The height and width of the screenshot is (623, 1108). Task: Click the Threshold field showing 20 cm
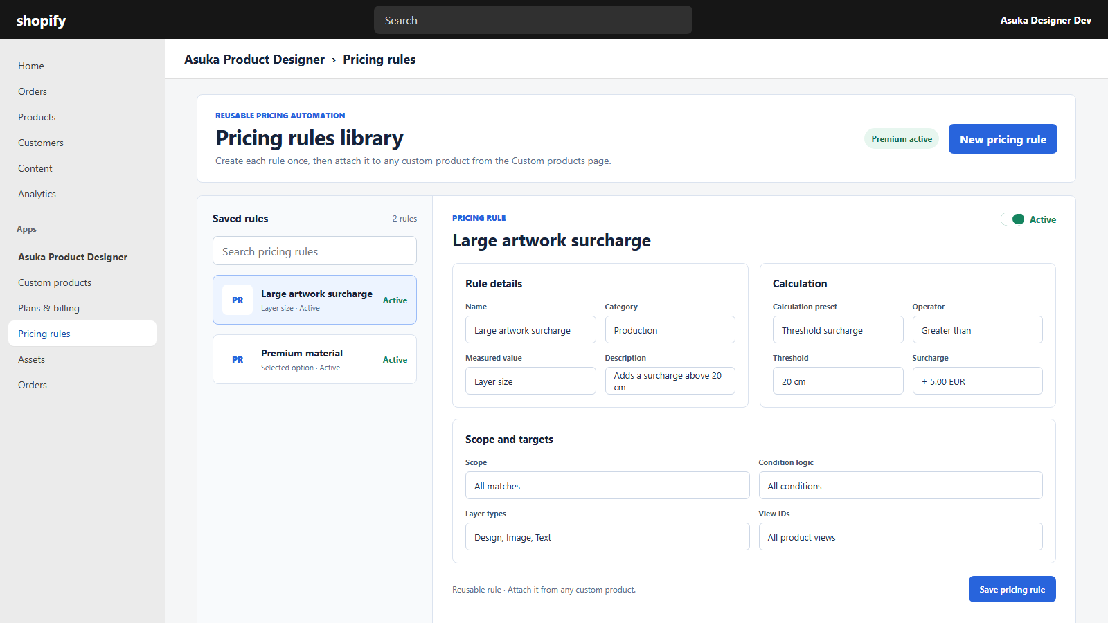pyautogui.click(x=838, y=381)
